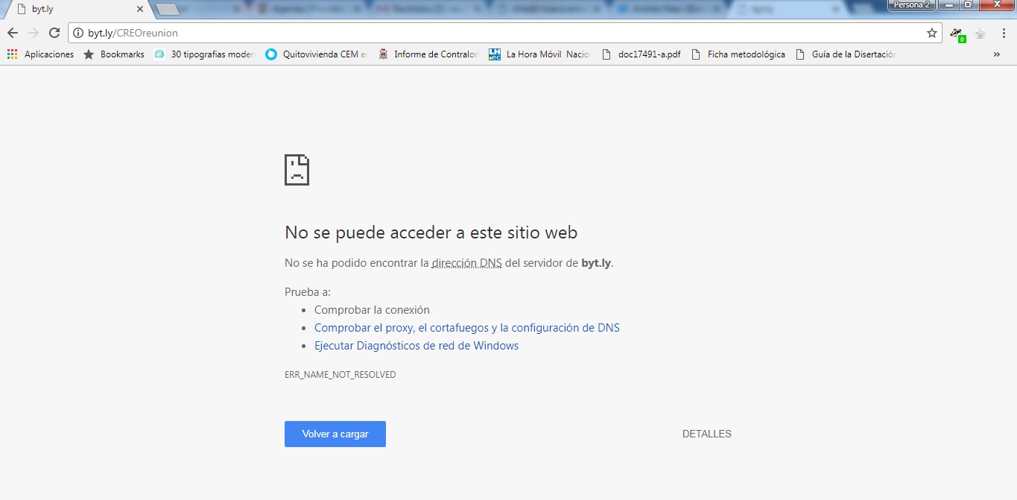Open the Bookmarks folder in bookmarks bar
The image size is (1017, 500).
[114, 54]
